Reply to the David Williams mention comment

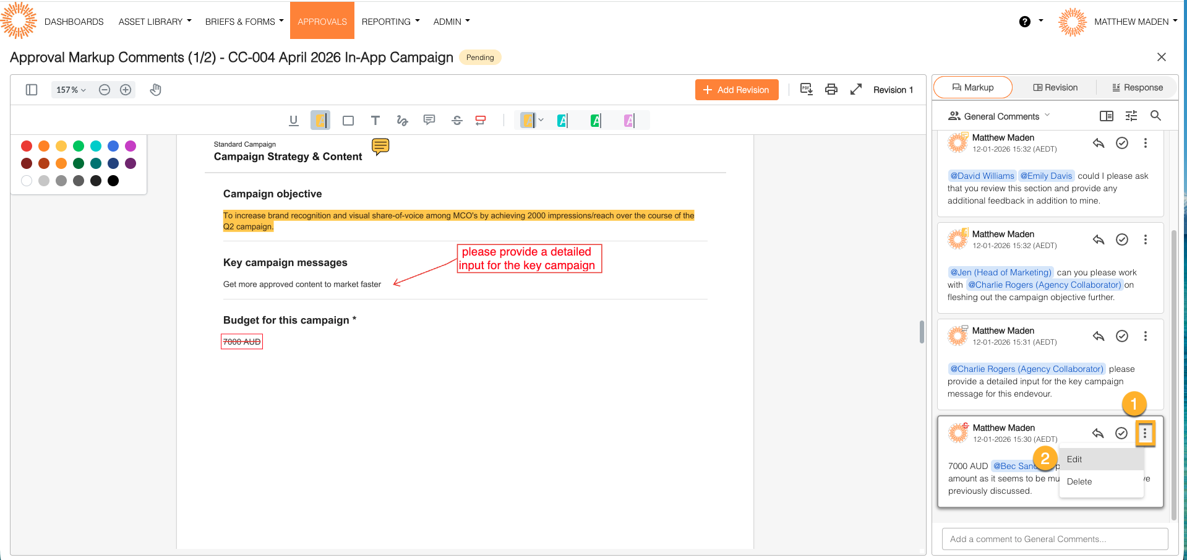1099,143
